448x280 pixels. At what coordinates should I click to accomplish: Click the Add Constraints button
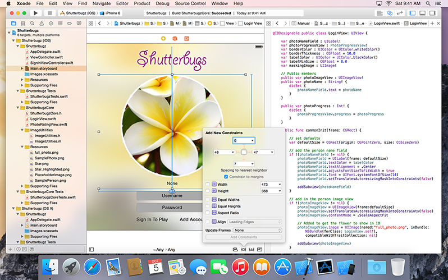click(244, 237)
